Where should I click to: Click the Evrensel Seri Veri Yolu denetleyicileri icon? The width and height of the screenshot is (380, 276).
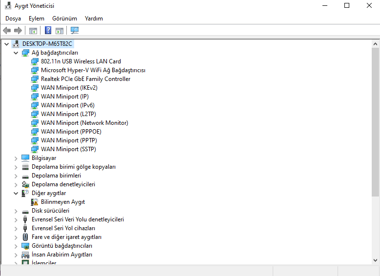[x=25, y=219]
